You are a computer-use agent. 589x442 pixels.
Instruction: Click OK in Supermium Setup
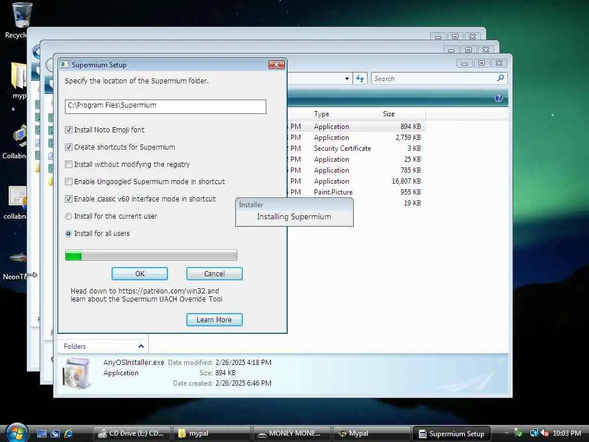click(x=140, y=273)
